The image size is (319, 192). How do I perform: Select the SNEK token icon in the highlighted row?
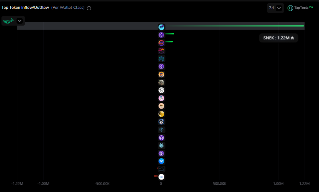pos(161,27)
